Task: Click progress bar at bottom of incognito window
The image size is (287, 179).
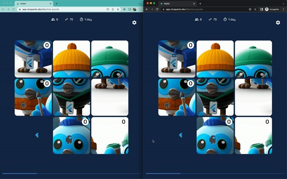Action: pos(215,174)
